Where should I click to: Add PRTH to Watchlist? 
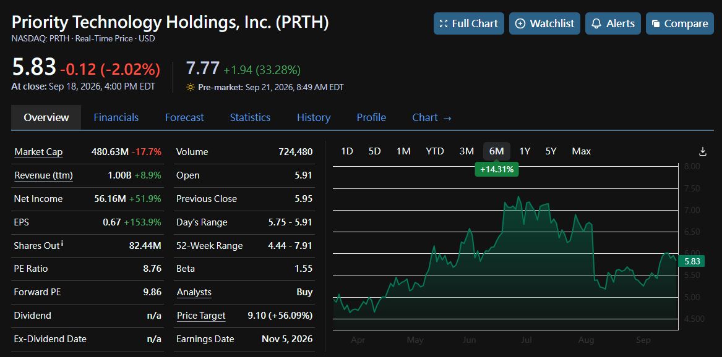coord(544,23)
